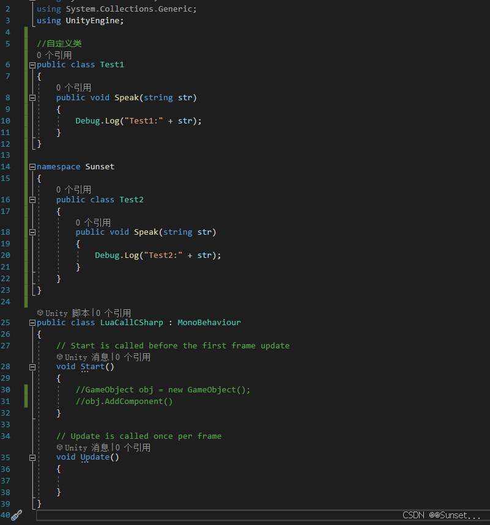Click 'namespace' keyword on line 14
Screen dimensions: 490x525
(x=59, y=167)
